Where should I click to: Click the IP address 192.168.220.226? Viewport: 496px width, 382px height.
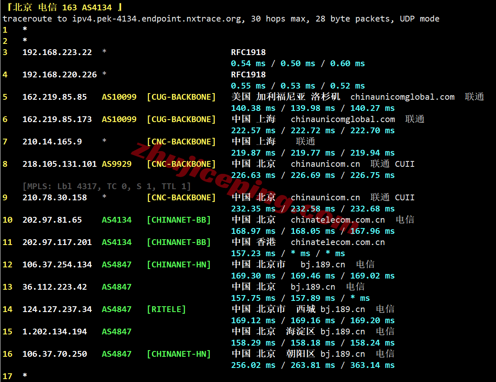pyautogui.click(x=60, y=74)
